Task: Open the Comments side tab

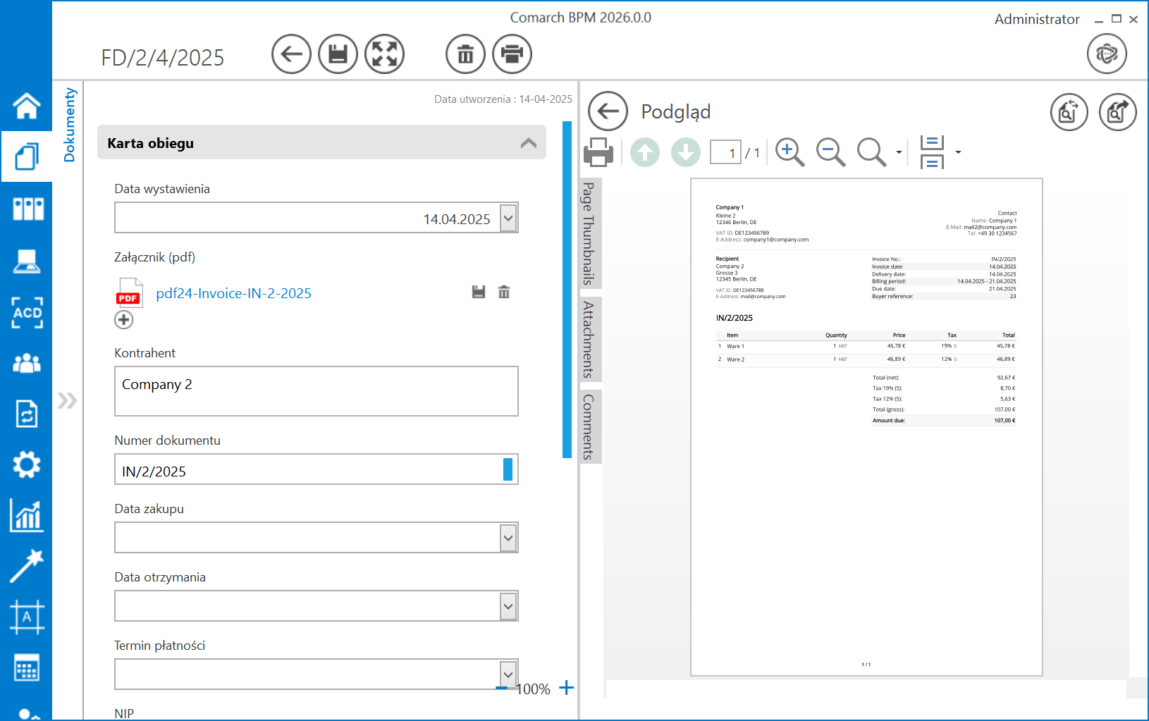Action: click(589, 426)
